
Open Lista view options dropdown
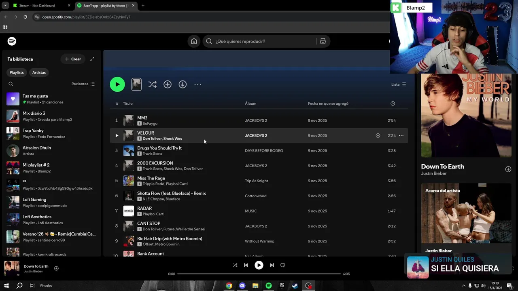coord(399,84)
